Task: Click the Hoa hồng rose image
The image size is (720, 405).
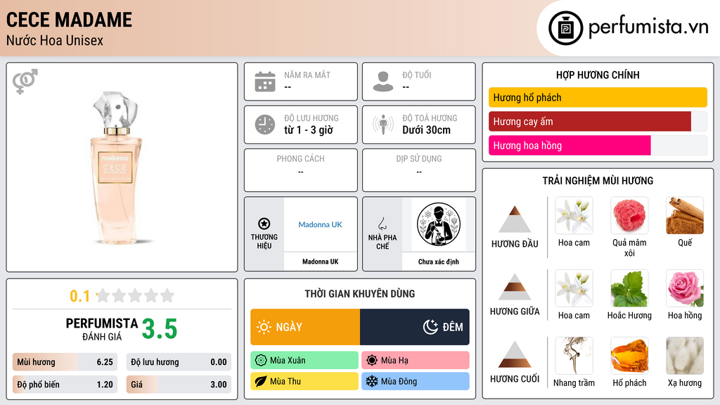Action: click(685, 288)
